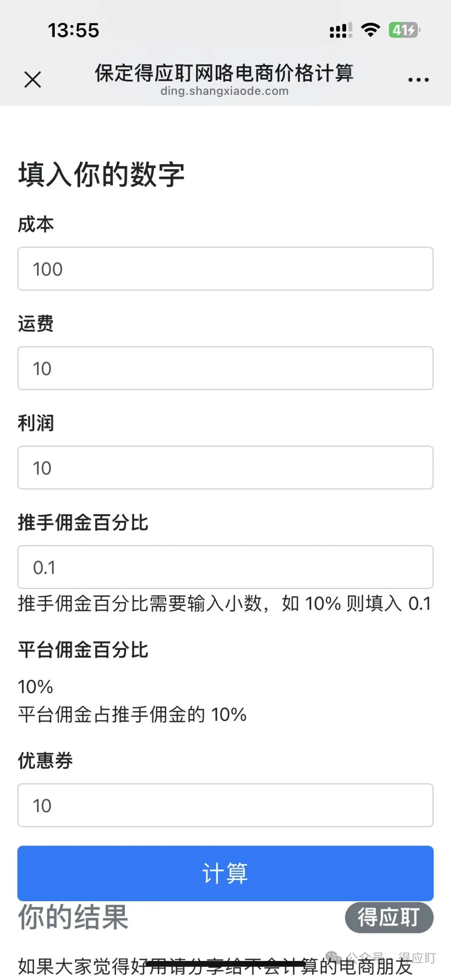Tap the battery indicator showing 41% charging
Screen dimensions: 451x976
coord(404,30)
